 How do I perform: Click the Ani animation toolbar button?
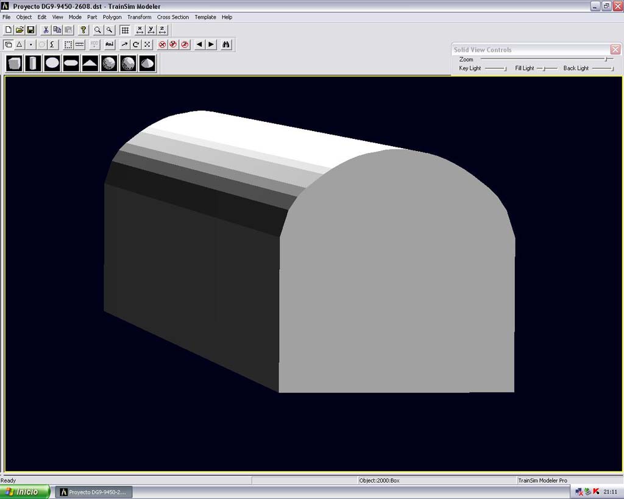click(110, 44)
